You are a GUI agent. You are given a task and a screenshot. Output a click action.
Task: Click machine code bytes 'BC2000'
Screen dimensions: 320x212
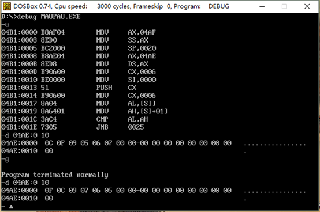[53, 48]
